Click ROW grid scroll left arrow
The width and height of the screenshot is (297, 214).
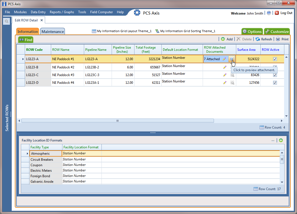(x=19, y=121)
